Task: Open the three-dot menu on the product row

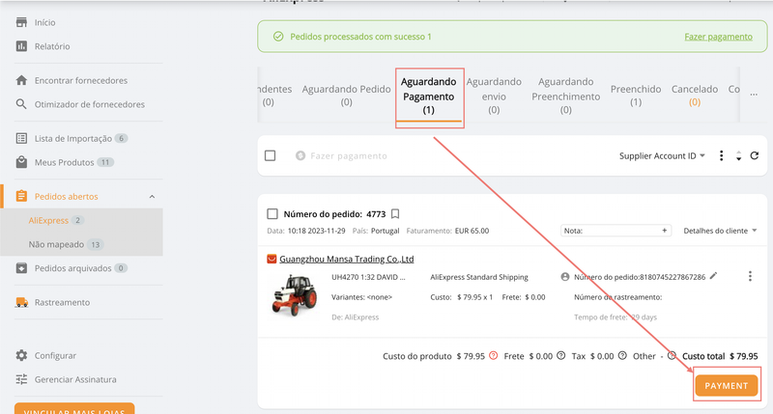Action: coord(750,277)
